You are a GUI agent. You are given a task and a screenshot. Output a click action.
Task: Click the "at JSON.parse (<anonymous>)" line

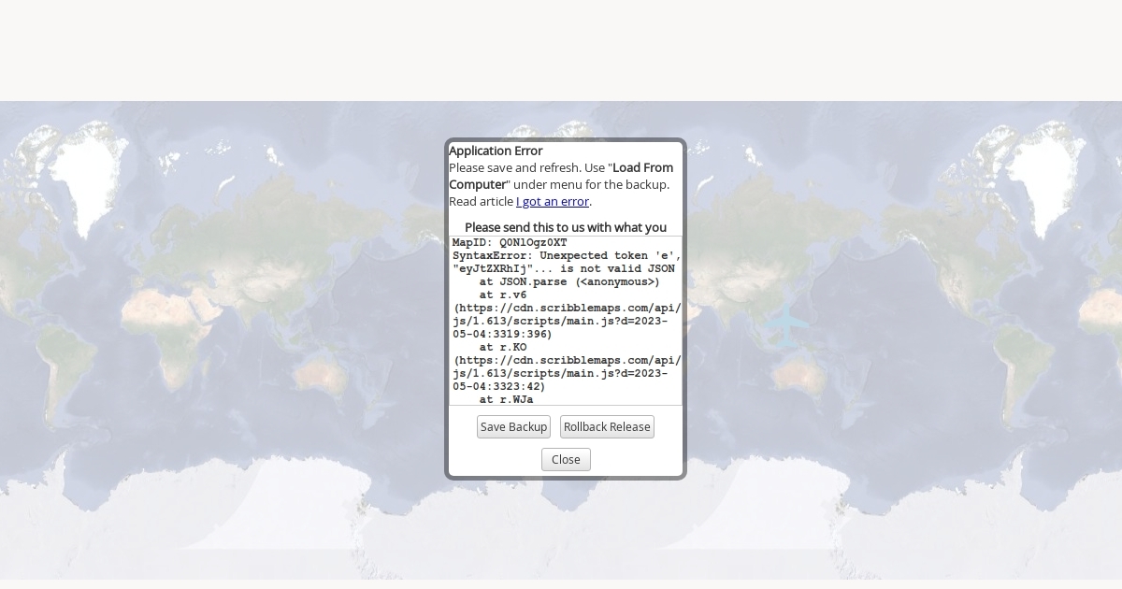(x=568, y=282)
